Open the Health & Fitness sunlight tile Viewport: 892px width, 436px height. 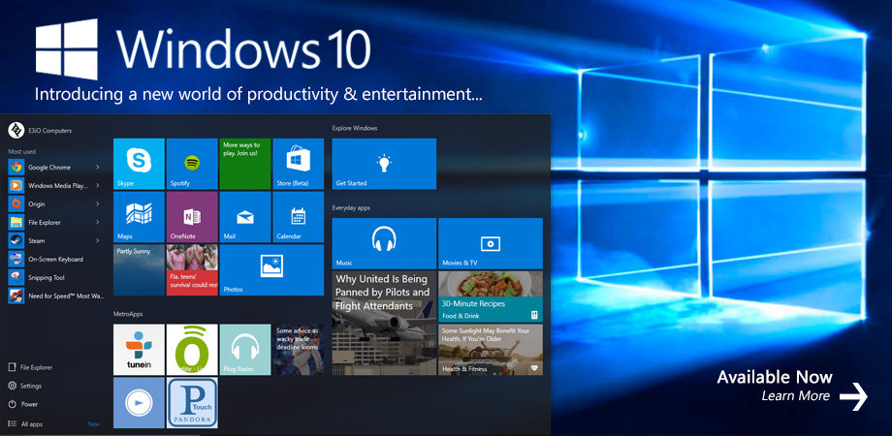[491, 350]
